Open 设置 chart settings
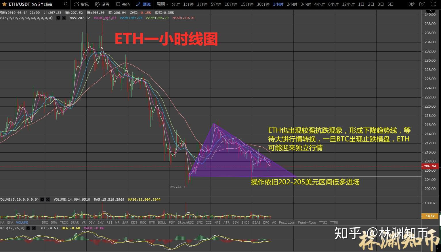Viewport: 441px width, 252px height. [x=102, y=4]
